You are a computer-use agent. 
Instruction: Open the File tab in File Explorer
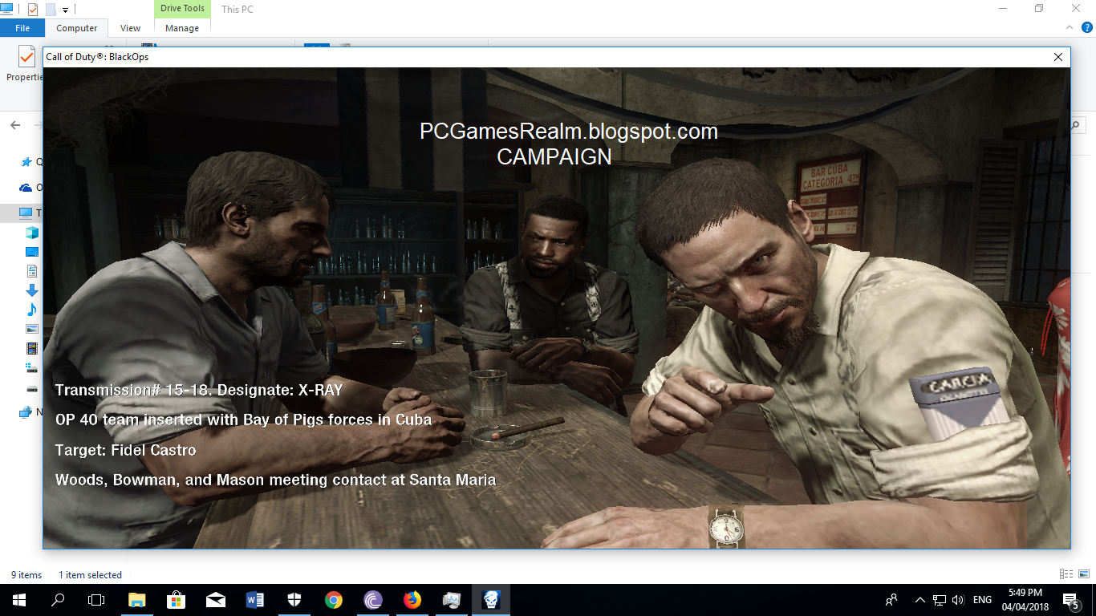22,28
